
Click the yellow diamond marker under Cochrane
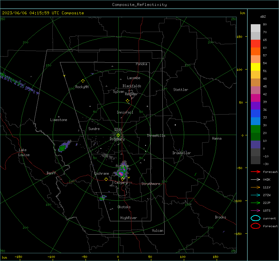click(x=106, y=179)
